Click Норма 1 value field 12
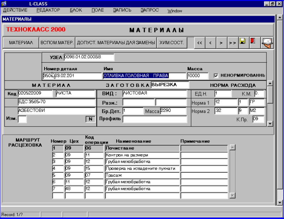The height and width of the screenshot is (219, 284). click(x=226, y=102)
